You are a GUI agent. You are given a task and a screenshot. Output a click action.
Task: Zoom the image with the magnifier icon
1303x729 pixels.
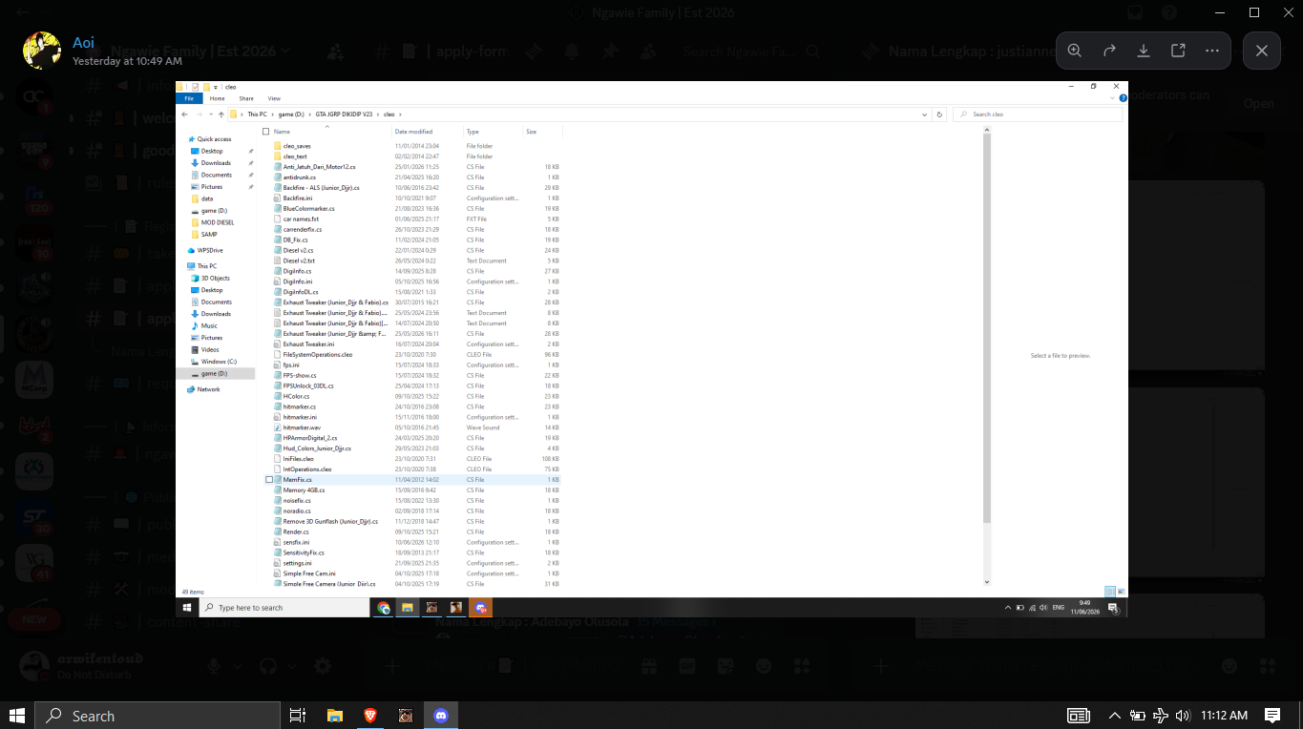click(1075, 51)
